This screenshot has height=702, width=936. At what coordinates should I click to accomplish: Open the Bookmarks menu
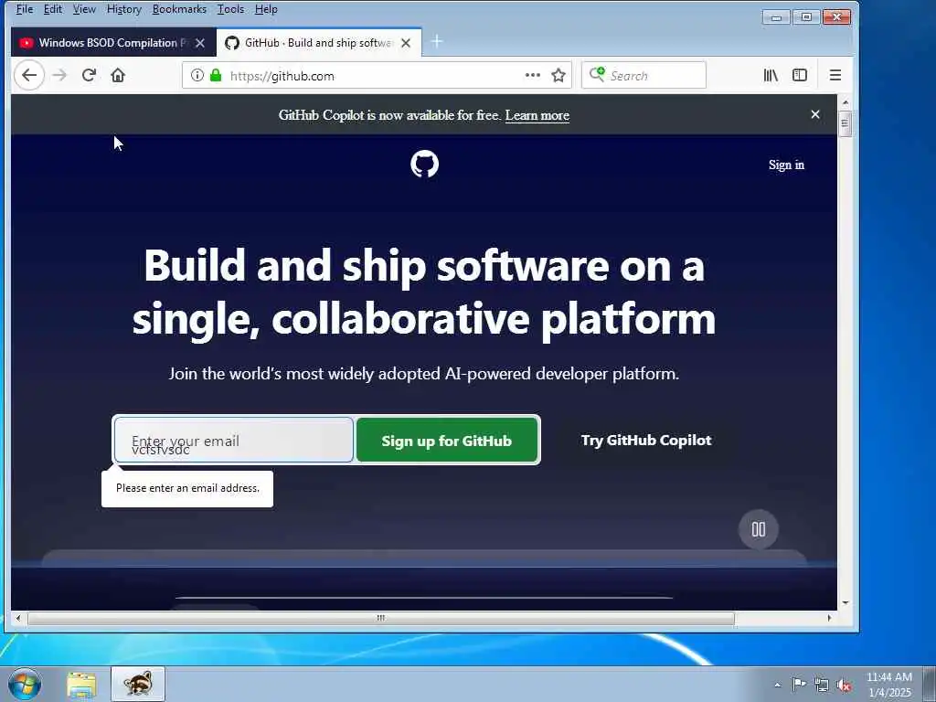(179, 9)
